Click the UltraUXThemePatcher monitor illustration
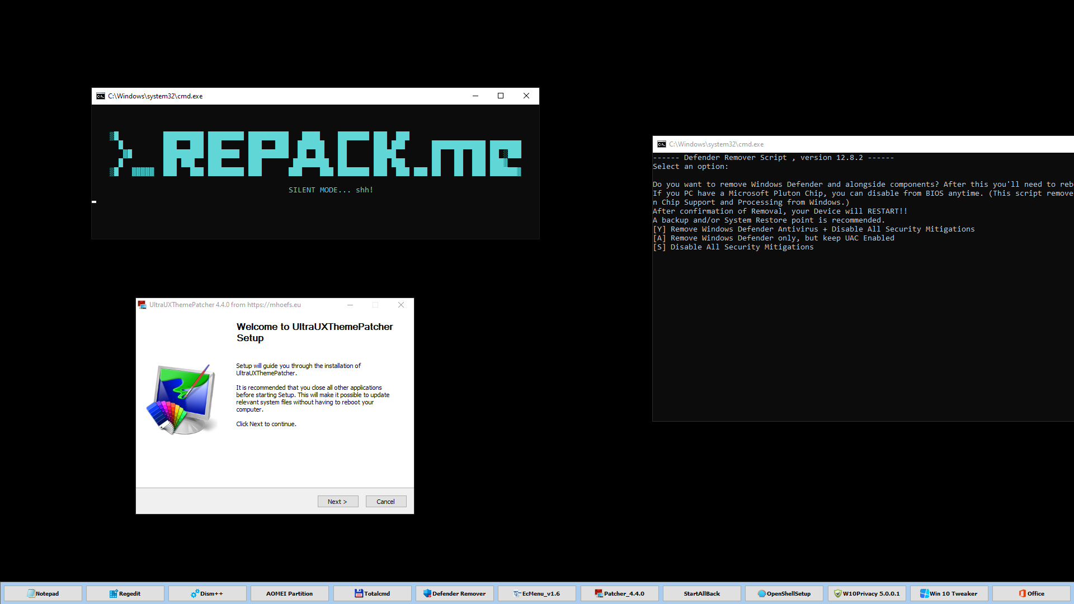1074x604 pixels. tap(182, 399)
